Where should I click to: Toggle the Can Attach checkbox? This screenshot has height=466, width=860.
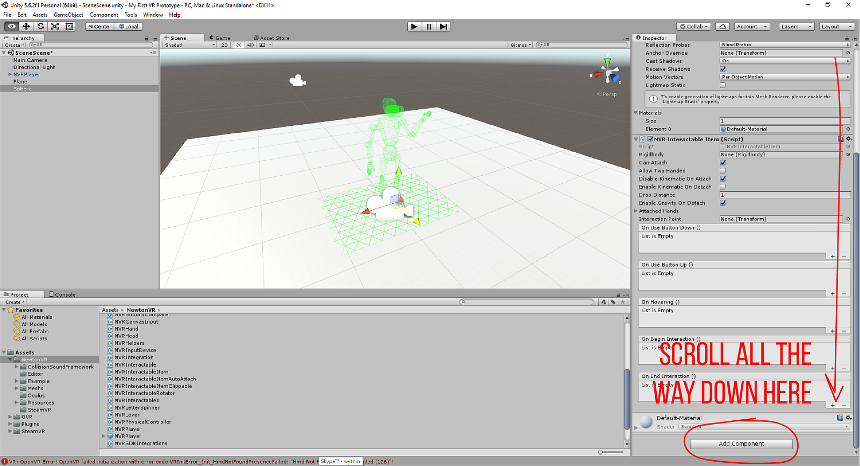723,163
